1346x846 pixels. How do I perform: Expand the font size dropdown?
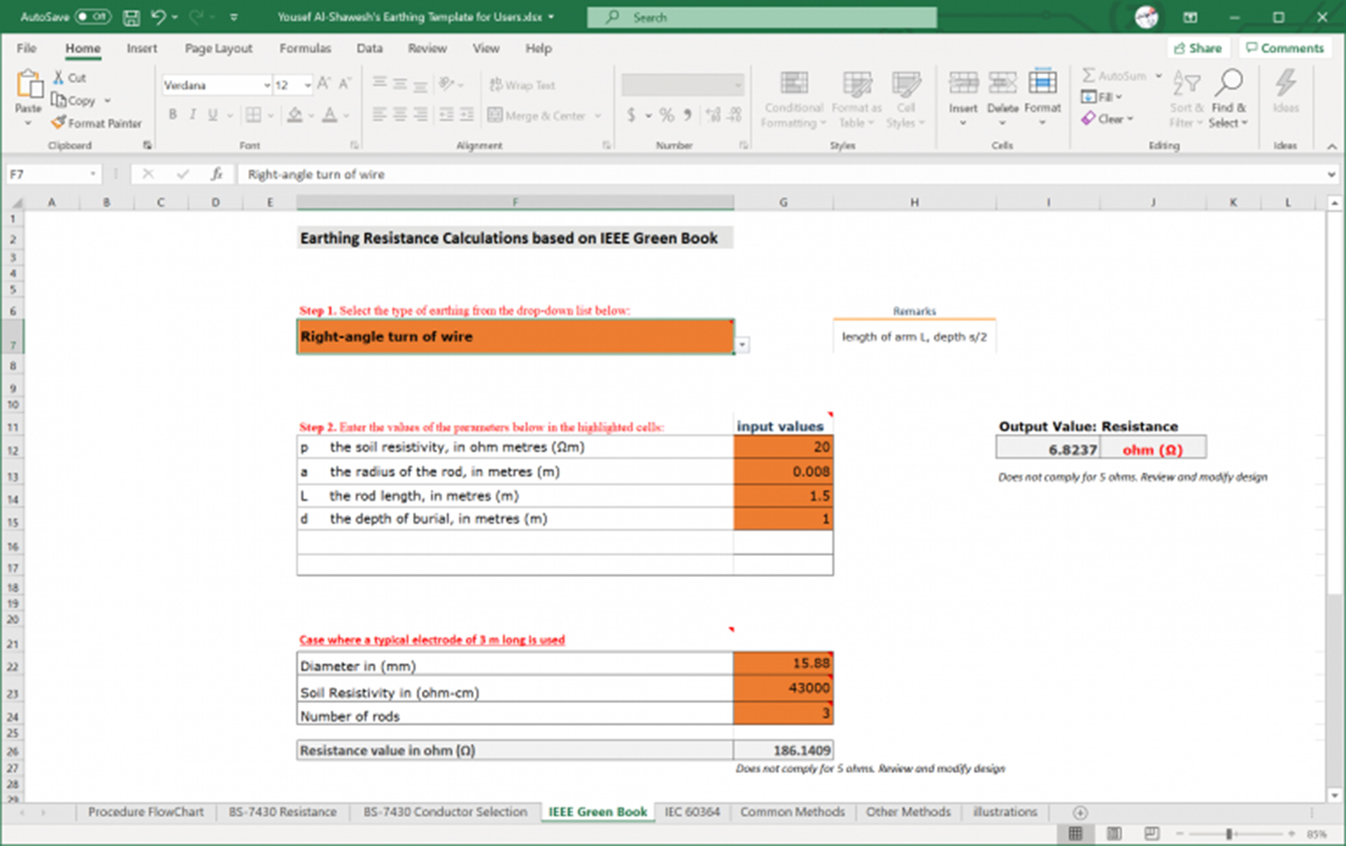(308, 85)
